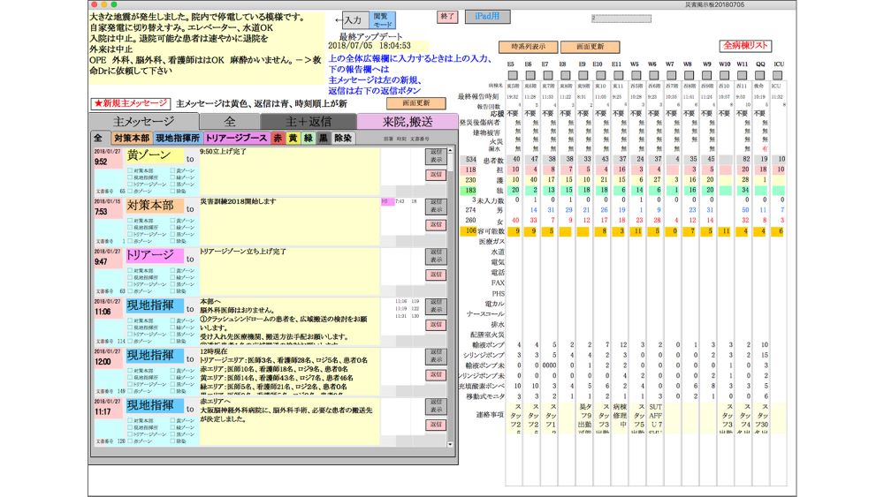Check 黄ゾーン box in the 9:52 message
The width and height of the screenshot is (884, 497).
pos(173,170)
